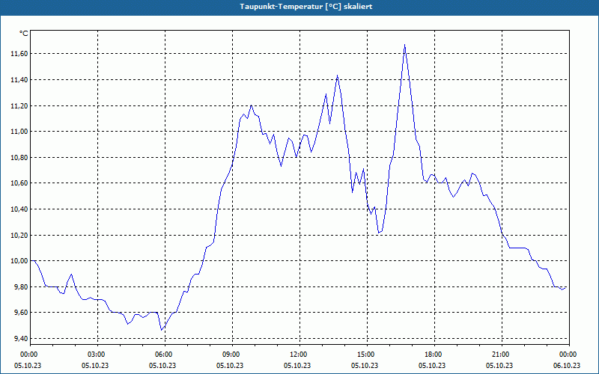Viewport: 599px width, 374px height.
Task: Select the 11,40 y-axis value
Action: pyautogui.click(x=19, y=80)
